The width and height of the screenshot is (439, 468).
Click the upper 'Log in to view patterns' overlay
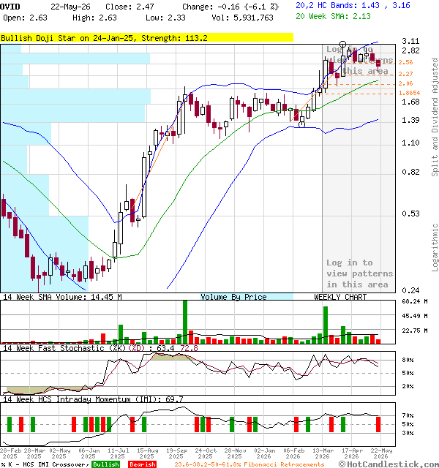pyautogui.click(x=359, y=60)
